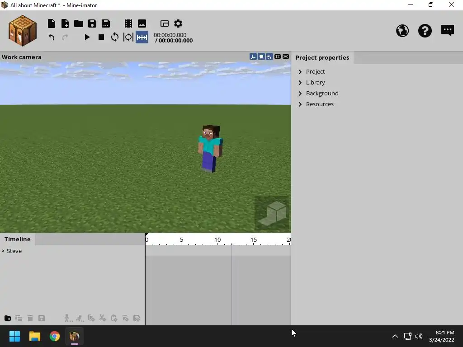Stop the animation playback
The height and width of the screenshot is (347, 463).
pos(101,37)
